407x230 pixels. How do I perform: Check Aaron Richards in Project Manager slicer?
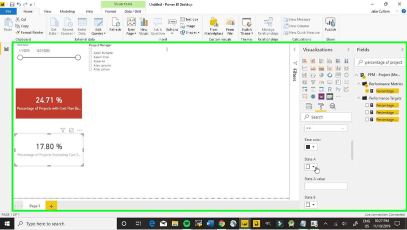[x=90, y=53]
